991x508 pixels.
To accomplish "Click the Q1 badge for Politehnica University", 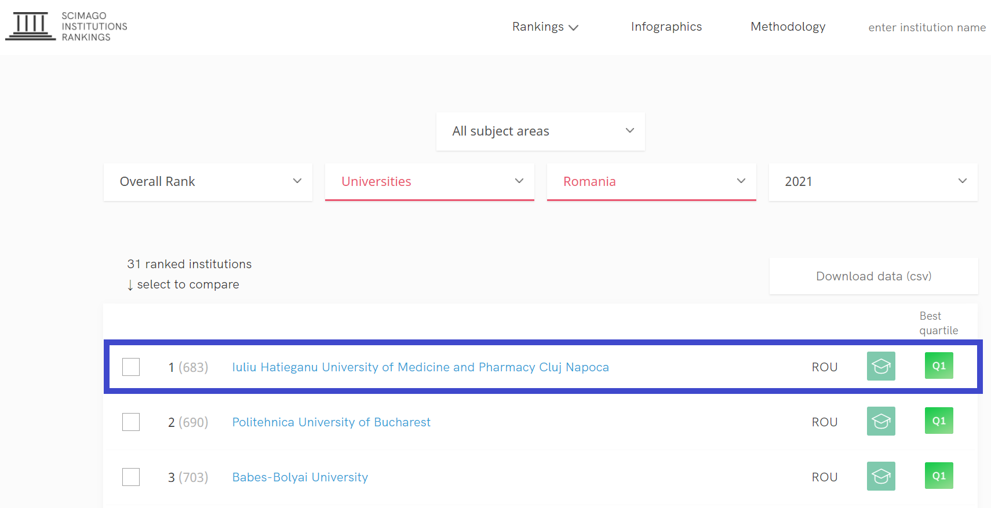I will (x=939, y=421).
